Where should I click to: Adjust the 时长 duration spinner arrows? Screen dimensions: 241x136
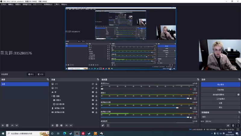click(239, 121)
